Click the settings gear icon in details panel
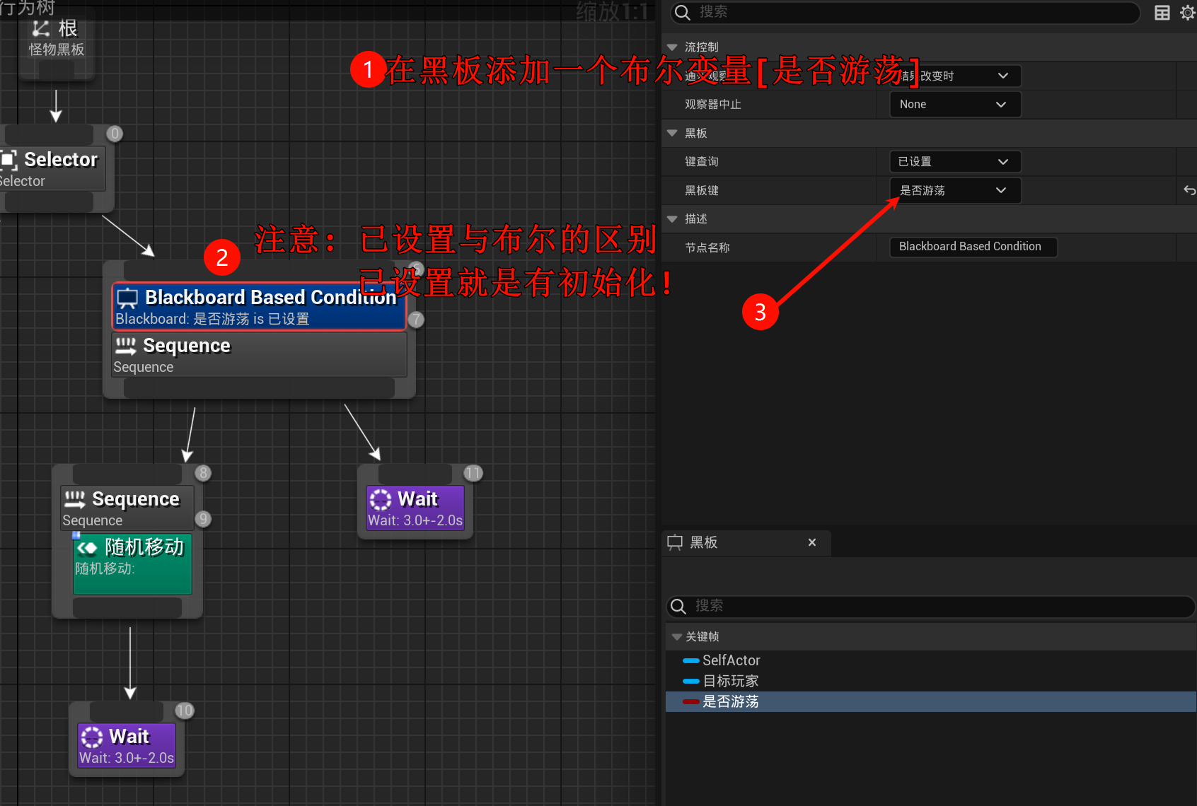The image size is (1197, 806). click(1187, 13)
